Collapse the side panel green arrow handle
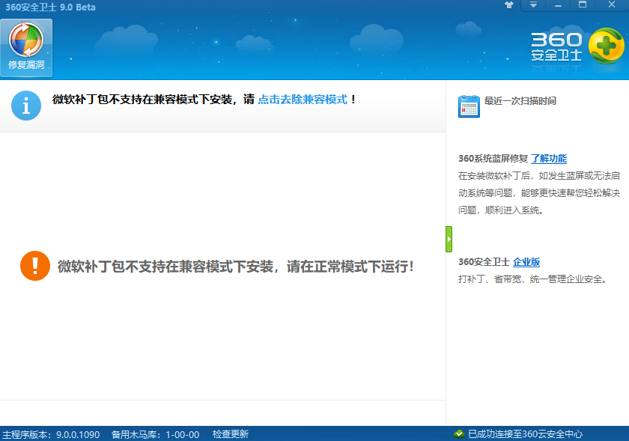Image resolution: width=629 pixels, height=441 pixels. tap(449, 239)
